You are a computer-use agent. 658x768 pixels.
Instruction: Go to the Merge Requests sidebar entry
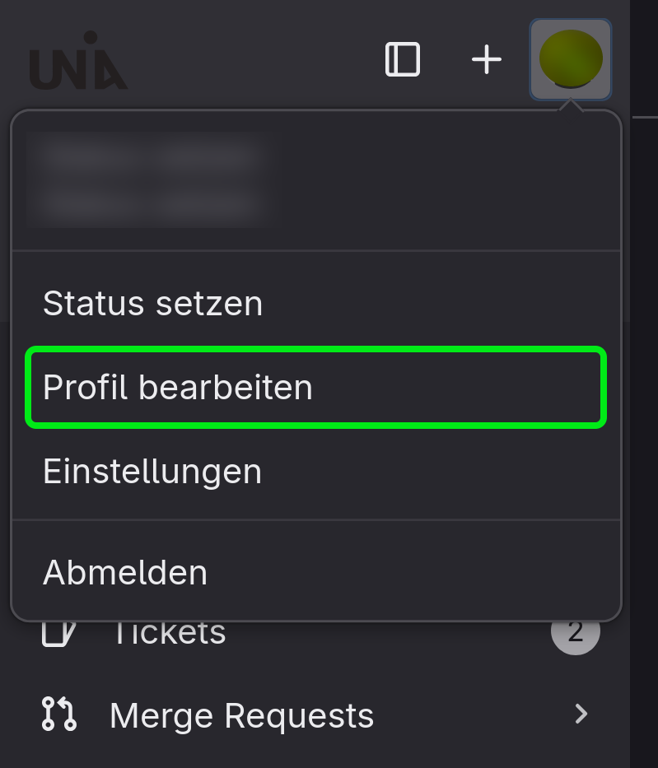coord(241,715)
